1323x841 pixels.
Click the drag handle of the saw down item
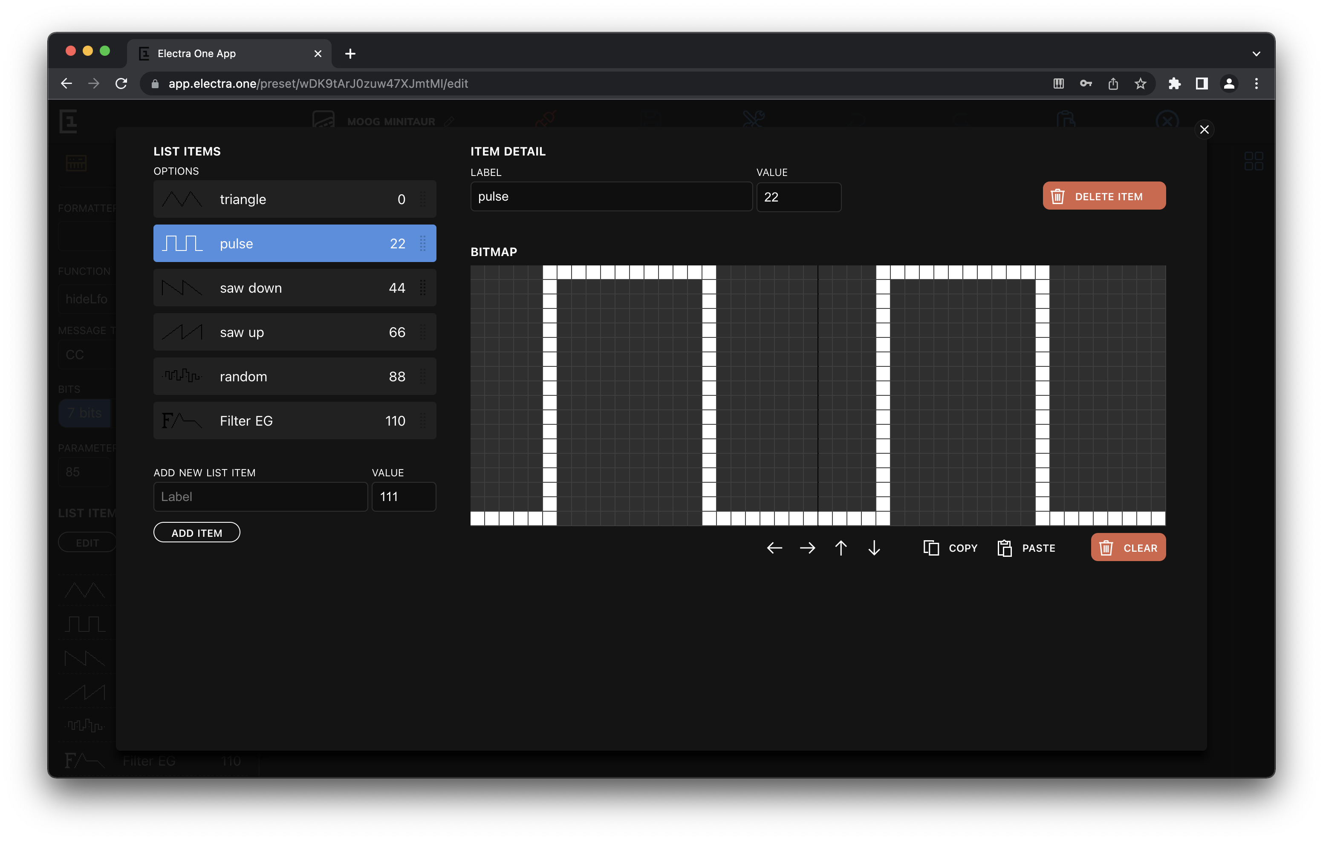pos(422,288)
